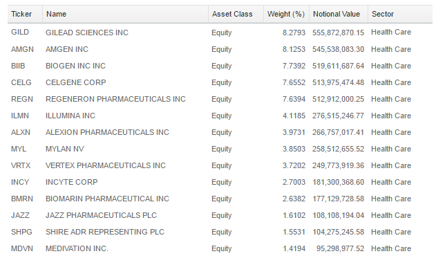Select the VRTX ticker cell

click(x=21, y=165)
